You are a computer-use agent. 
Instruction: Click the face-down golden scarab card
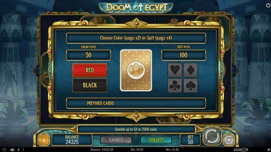coord(136,70)
